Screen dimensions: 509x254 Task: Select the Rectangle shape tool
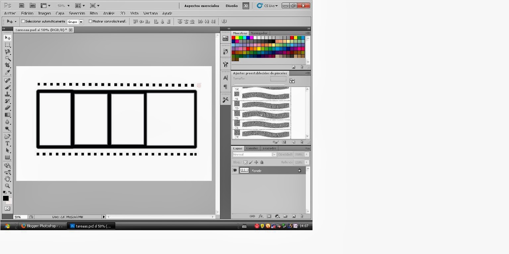[x=7, y=157]
